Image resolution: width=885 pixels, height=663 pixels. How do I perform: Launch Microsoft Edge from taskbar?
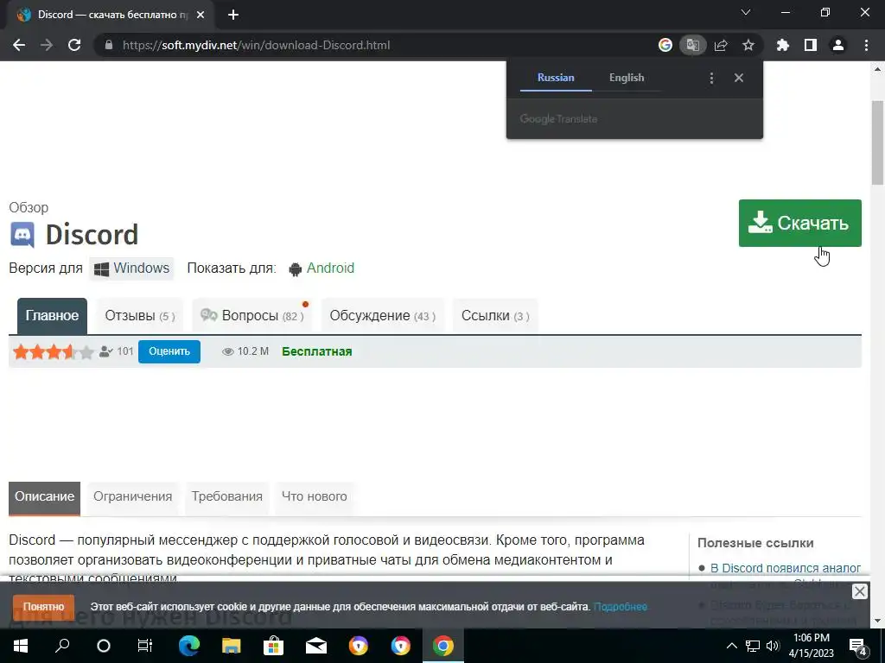[189, 646]
